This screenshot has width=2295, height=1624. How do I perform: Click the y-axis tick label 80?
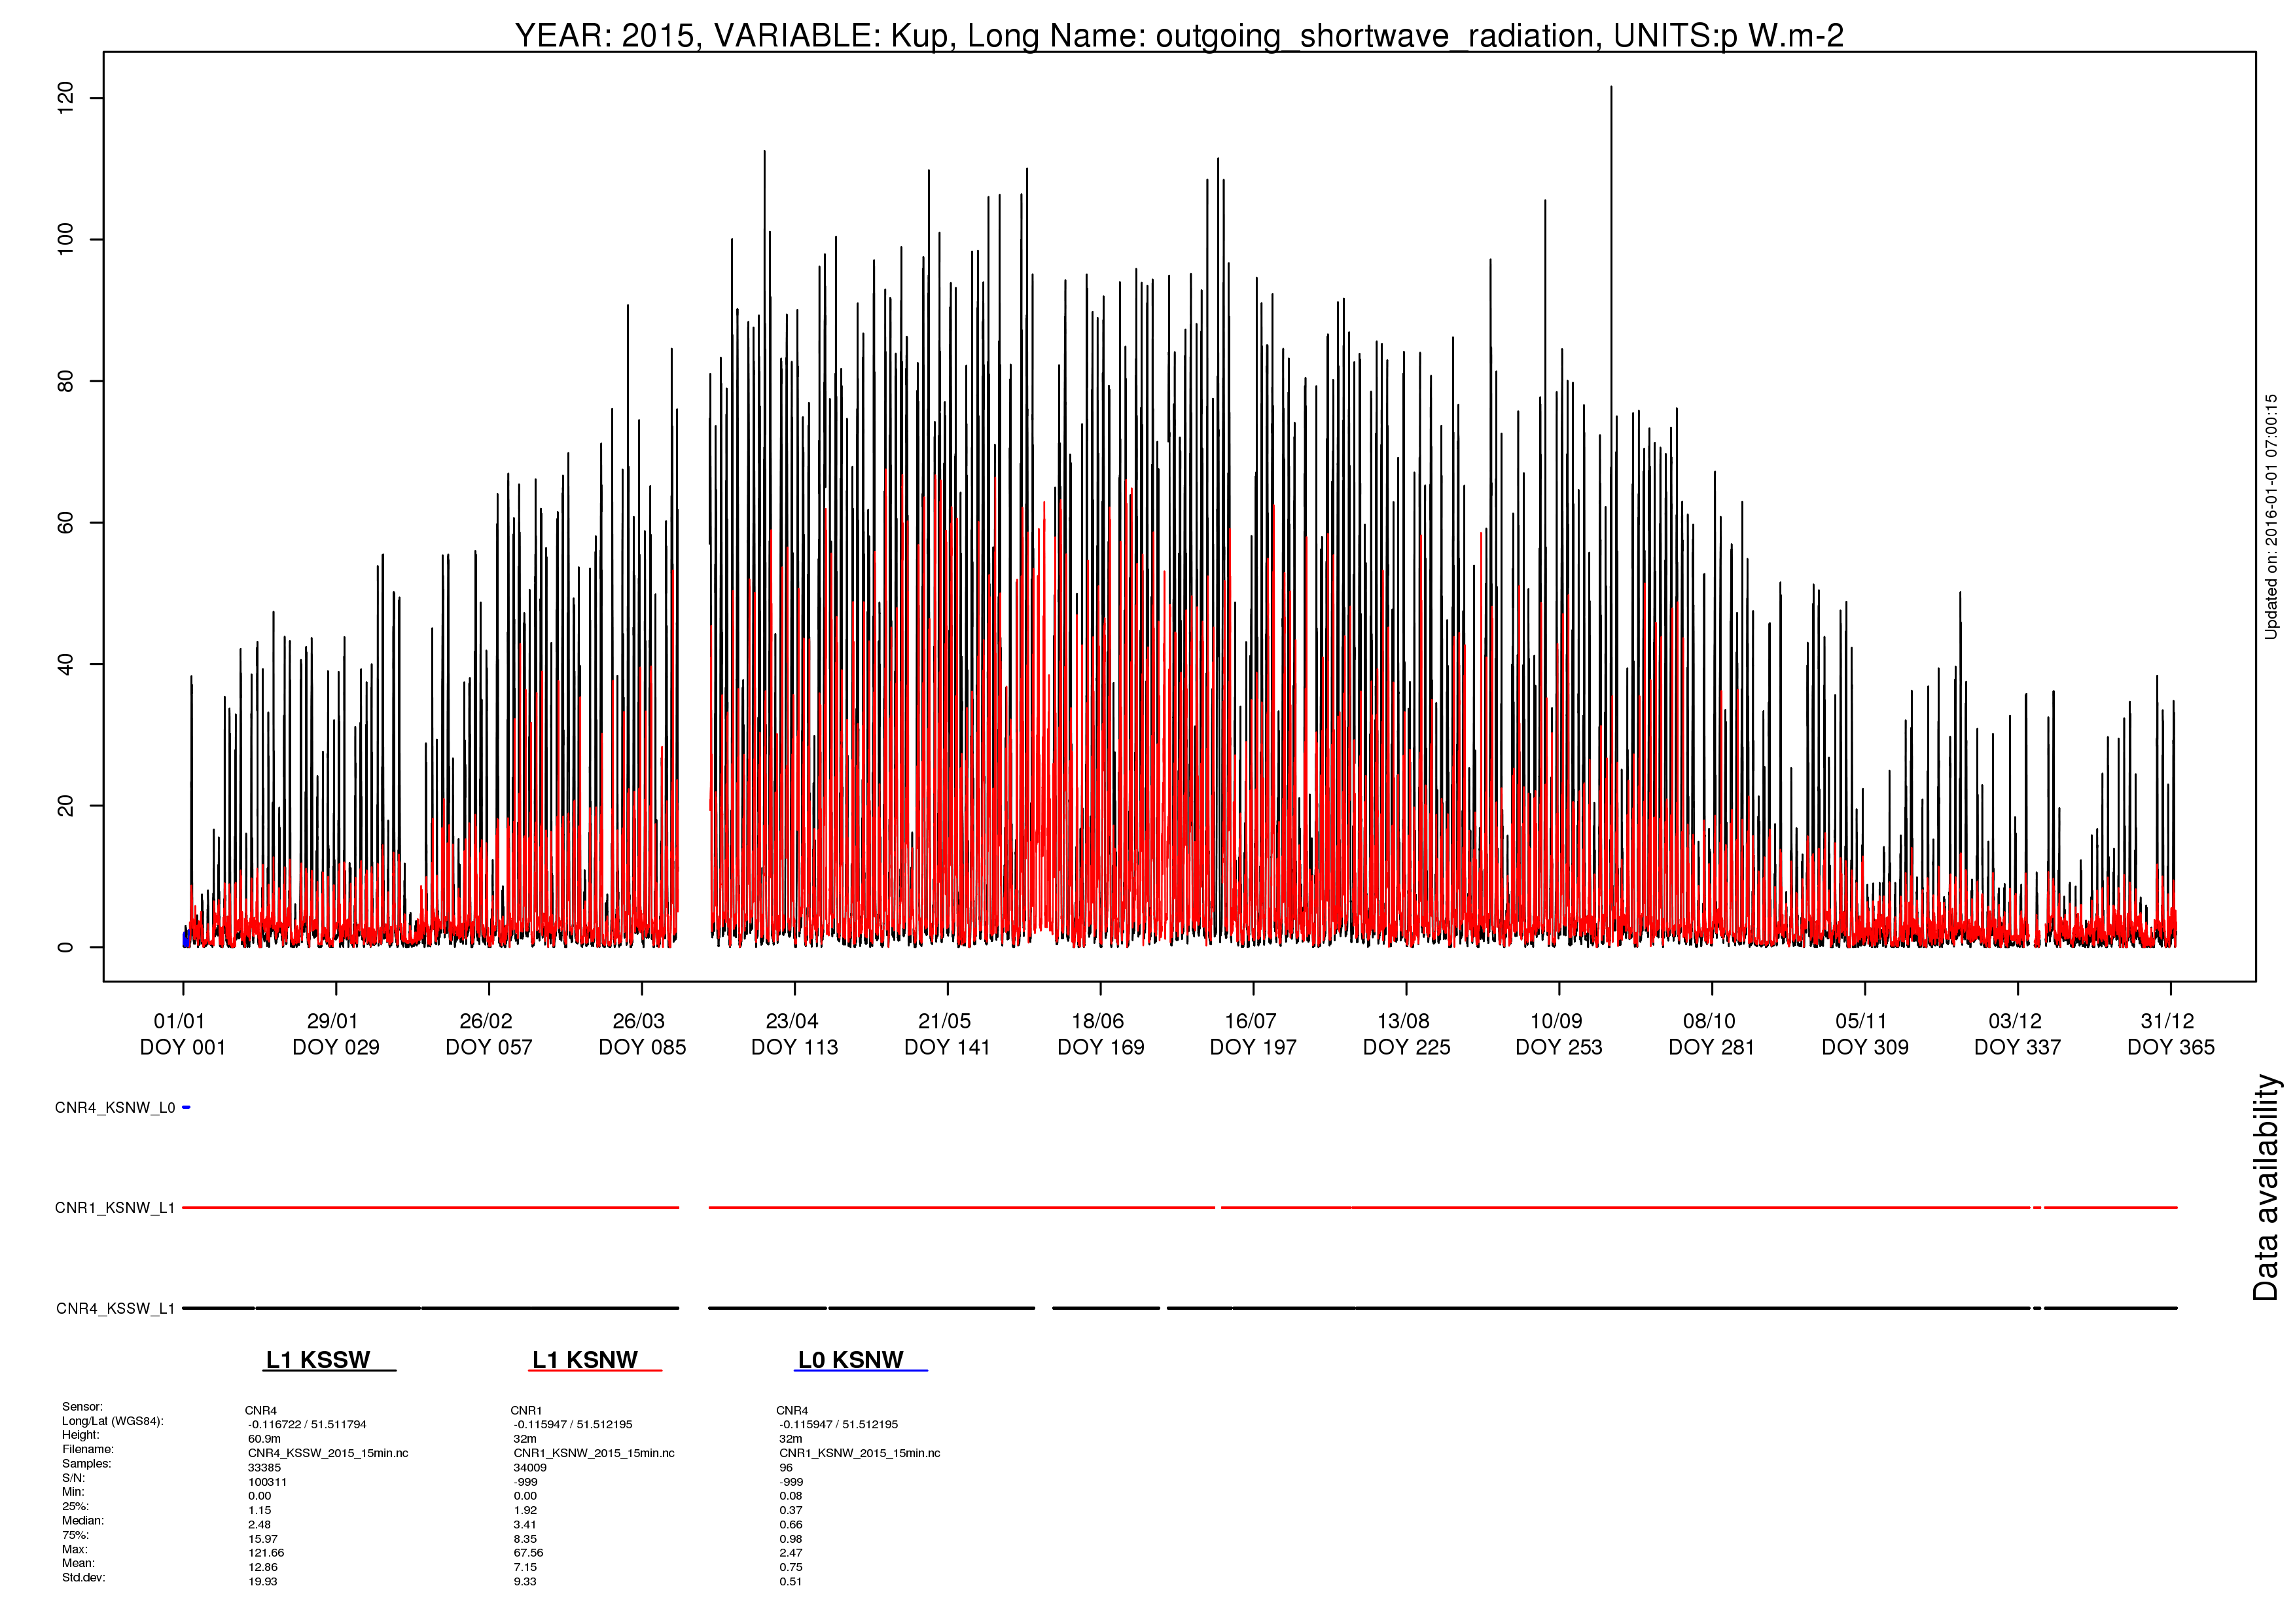point(65,381)
